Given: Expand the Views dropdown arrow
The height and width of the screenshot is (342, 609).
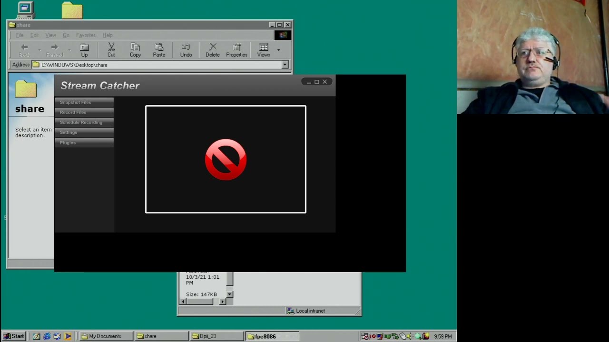Looking at the screenshot, I should point(278,50).
